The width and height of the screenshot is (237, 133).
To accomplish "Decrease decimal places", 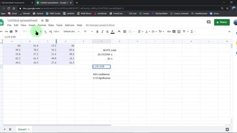I will click(x=45, y=31).
